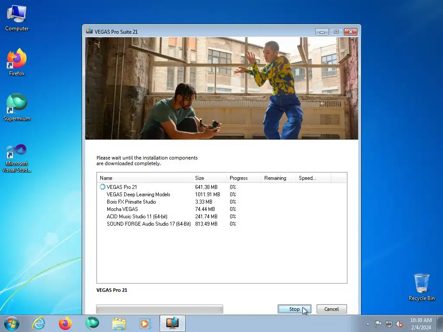Viewport: 443px width, 332px height.
Task: Open the Action Center flag icon
Action: tap(378, 324)
